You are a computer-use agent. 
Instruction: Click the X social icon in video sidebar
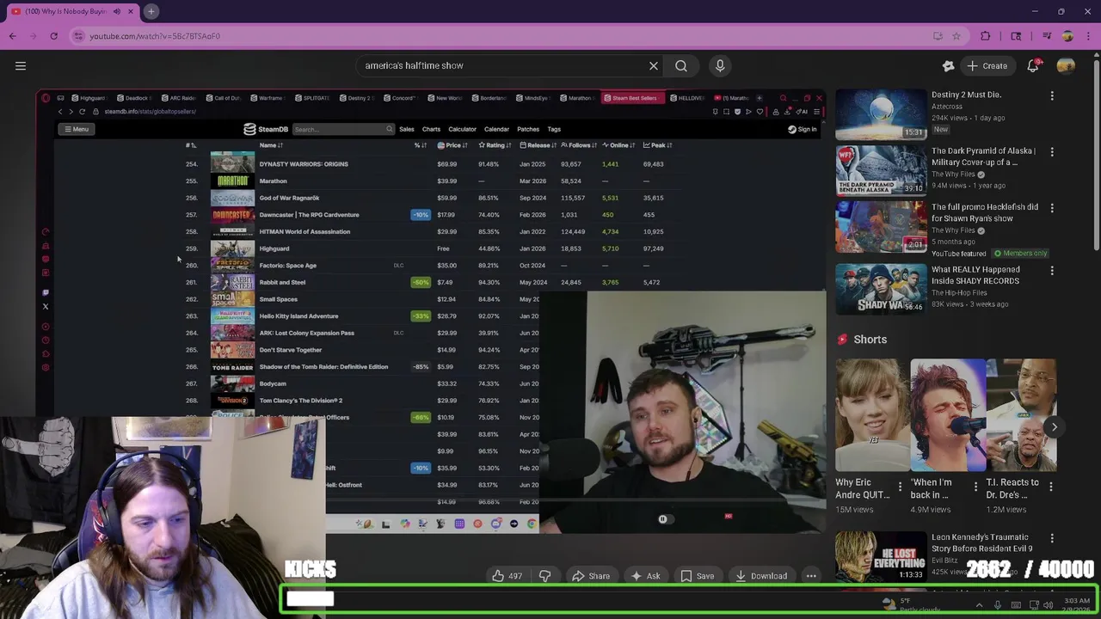46,306
